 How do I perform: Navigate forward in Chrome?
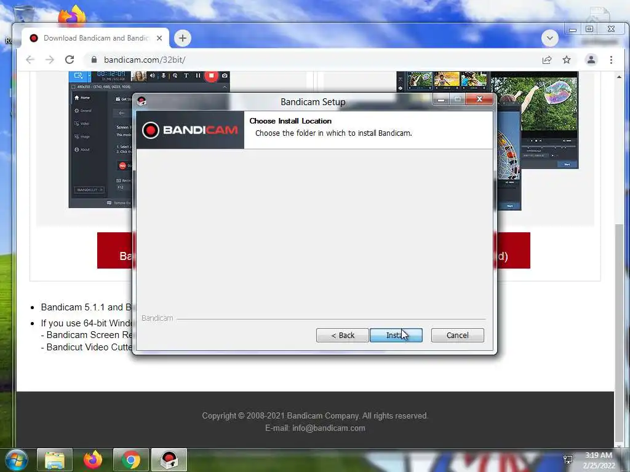tap(49, 60)
